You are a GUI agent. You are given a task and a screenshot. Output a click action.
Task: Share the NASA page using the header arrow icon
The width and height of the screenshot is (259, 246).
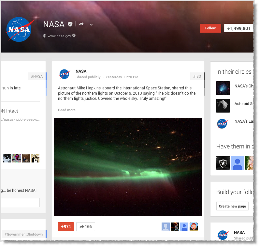(x=81, y=24)
